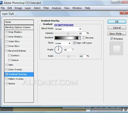Enable the Color Overlay checkbox
Viewport: 128px width, 113px height.
(7, 70)
